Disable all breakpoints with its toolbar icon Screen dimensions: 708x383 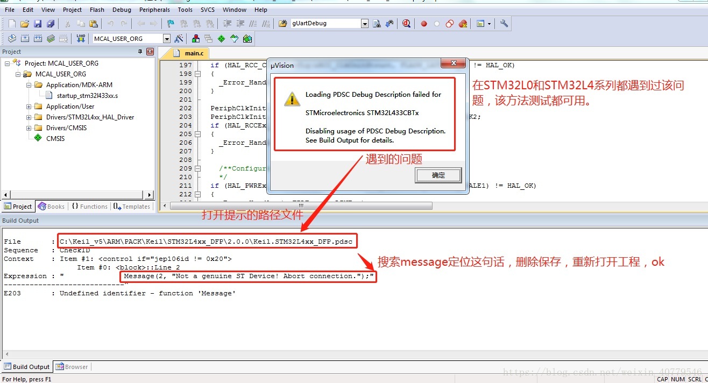pos(449,23)
